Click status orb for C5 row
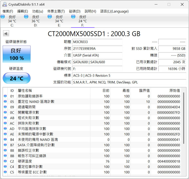This screenshot has height=179, width=189. click(x=5, y=172)
